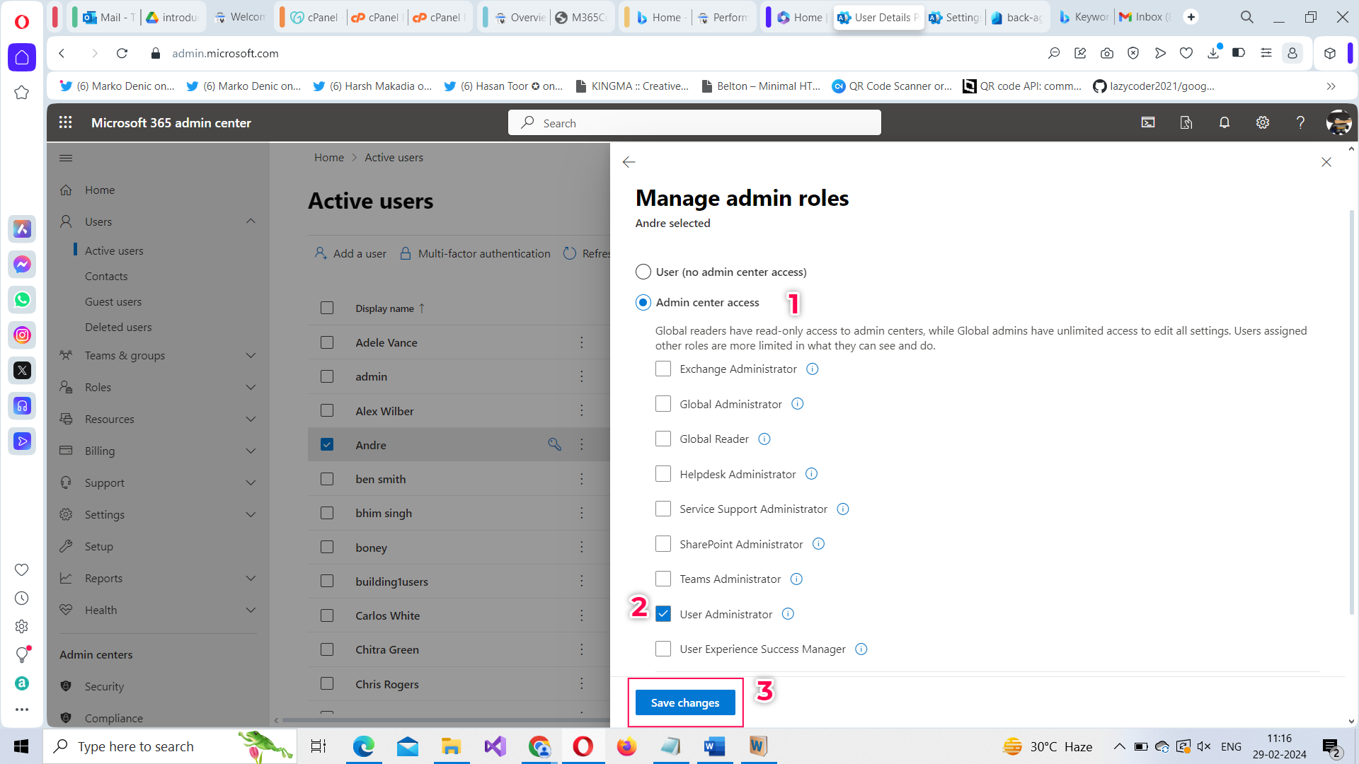
Task: Click the reset password key icon on Andre's row
Action: (x=555, y=444)
